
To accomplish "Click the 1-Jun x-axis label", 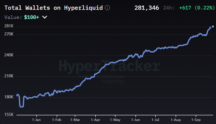I will tap(135, 120).
